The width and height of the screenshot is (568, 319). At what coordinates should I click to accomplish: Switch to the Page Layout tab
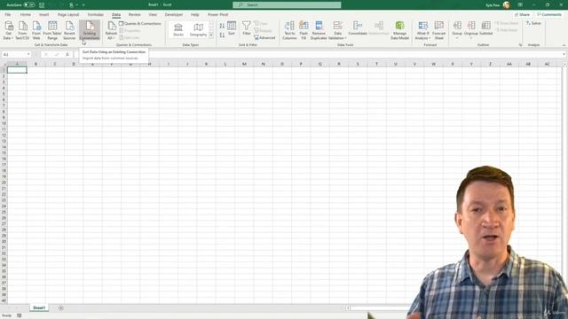(68, 14)
